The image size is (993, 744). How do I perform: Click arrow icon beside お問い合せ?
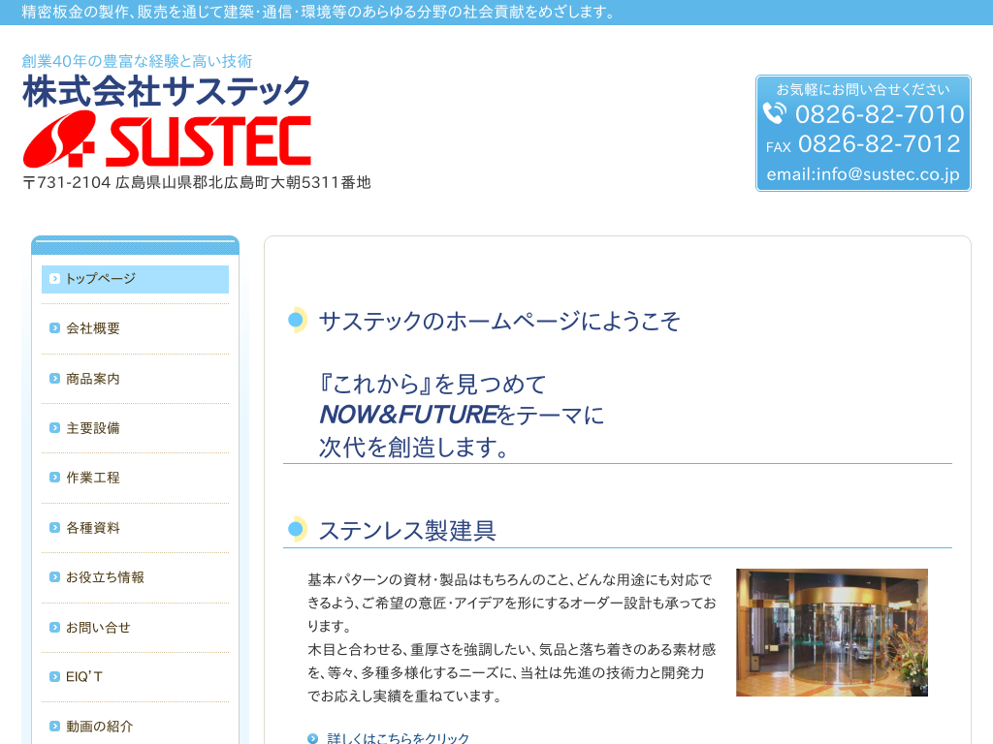[x=54, y=627]
